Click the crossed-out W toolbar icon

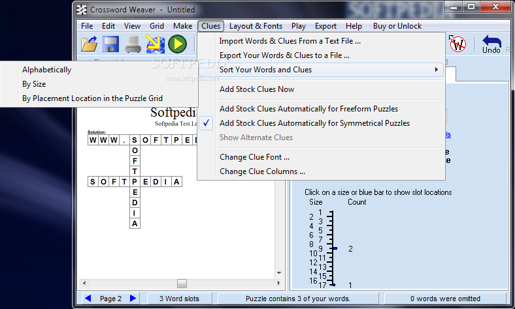(x=457, y=44)
